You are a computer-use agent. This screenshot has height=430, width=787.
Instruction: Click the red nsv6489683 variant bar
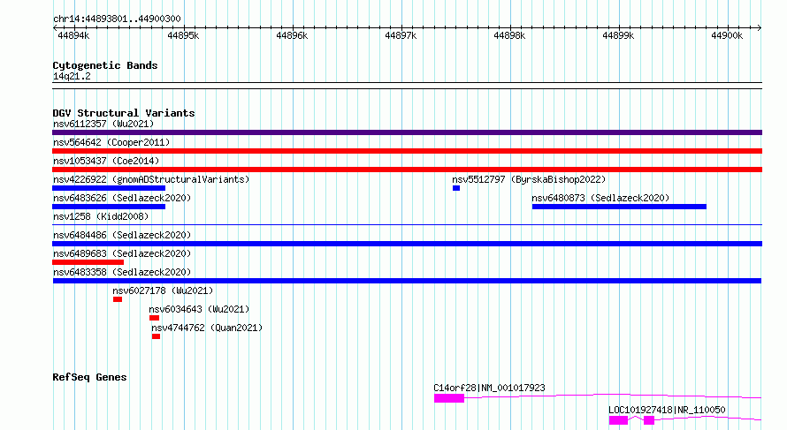tap(88, 262)
